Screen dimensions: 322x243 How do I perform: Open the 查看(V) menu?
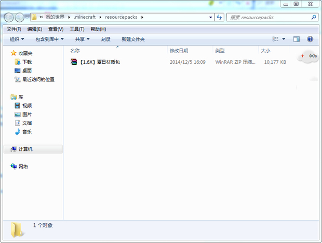[x=56, y=29]
